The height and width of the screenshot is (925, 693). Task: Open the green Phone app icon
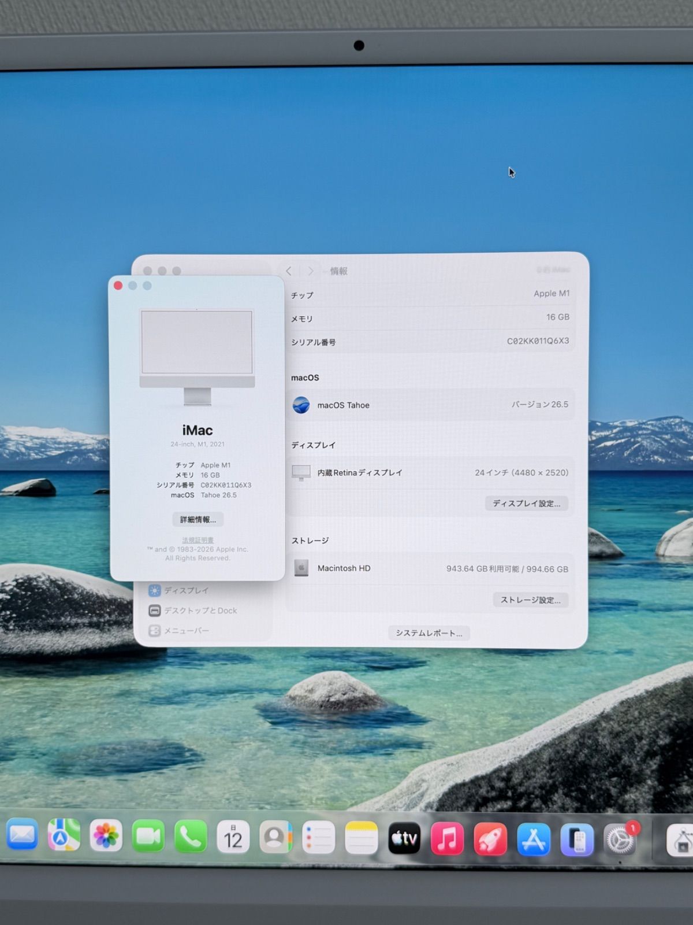191,836
